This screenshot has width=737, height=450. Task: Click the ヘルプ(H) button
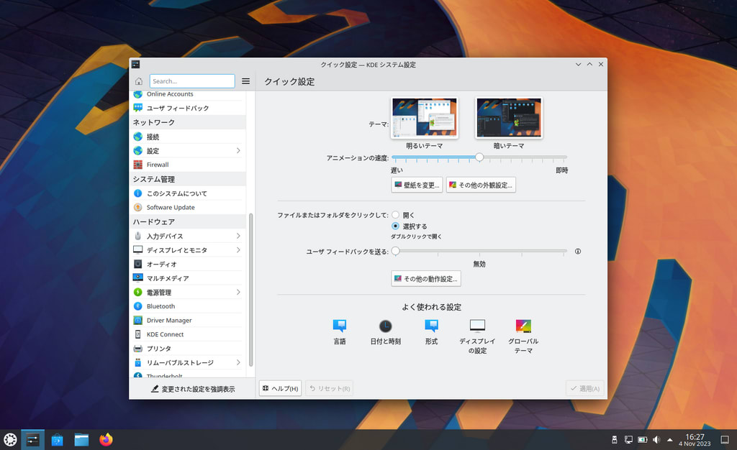[281, 388]
